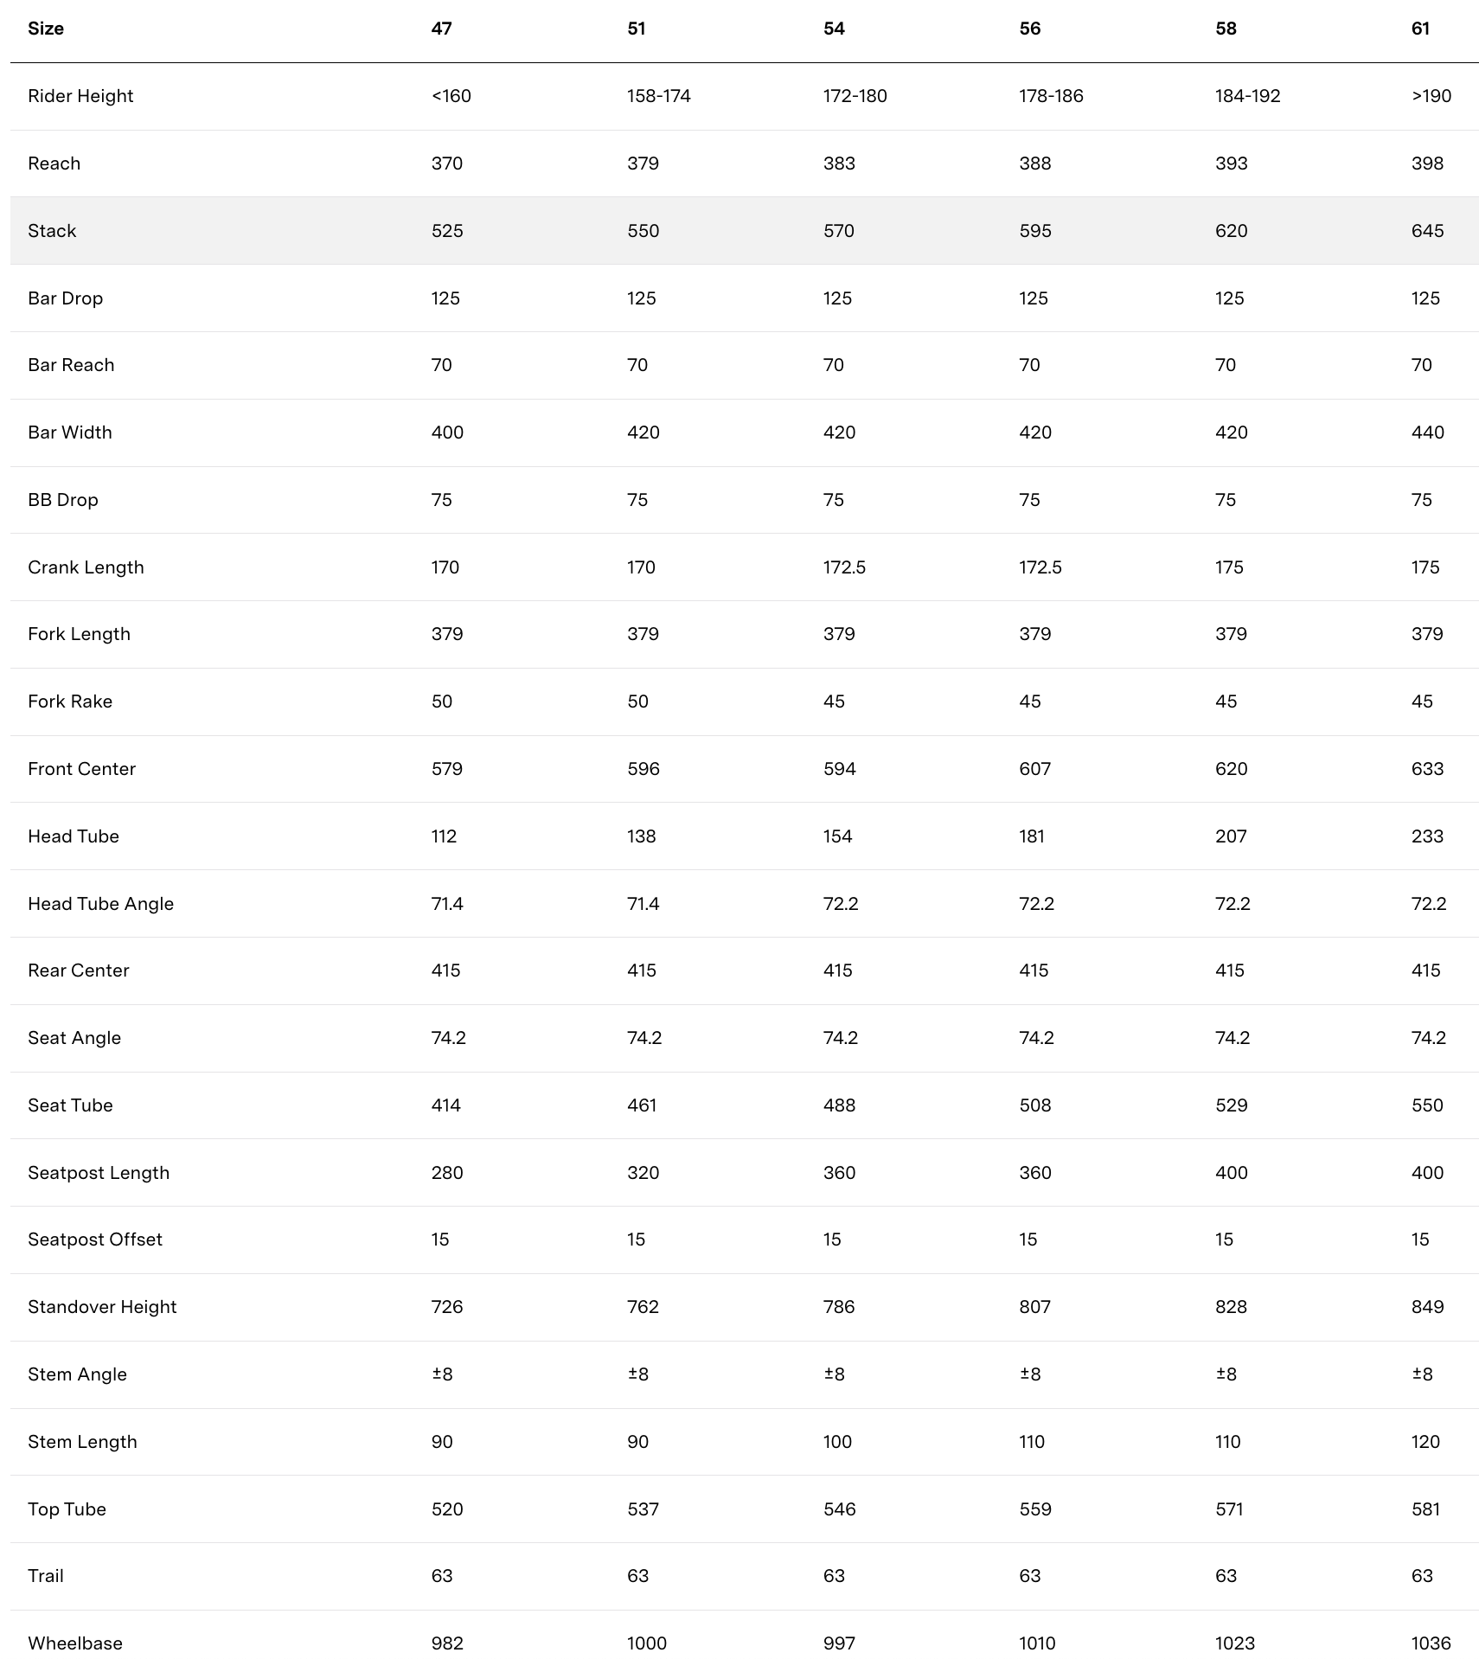Select the Seat Tube value 488
This screenshot has width=1479, height=1659.
coord(839,1105)
